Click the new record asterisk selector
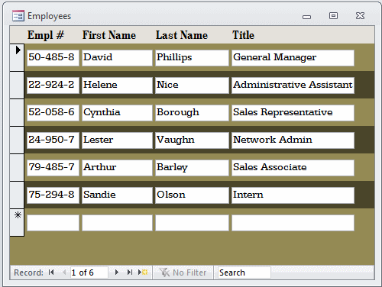382x287 pixels. click(x=17, y=222)
